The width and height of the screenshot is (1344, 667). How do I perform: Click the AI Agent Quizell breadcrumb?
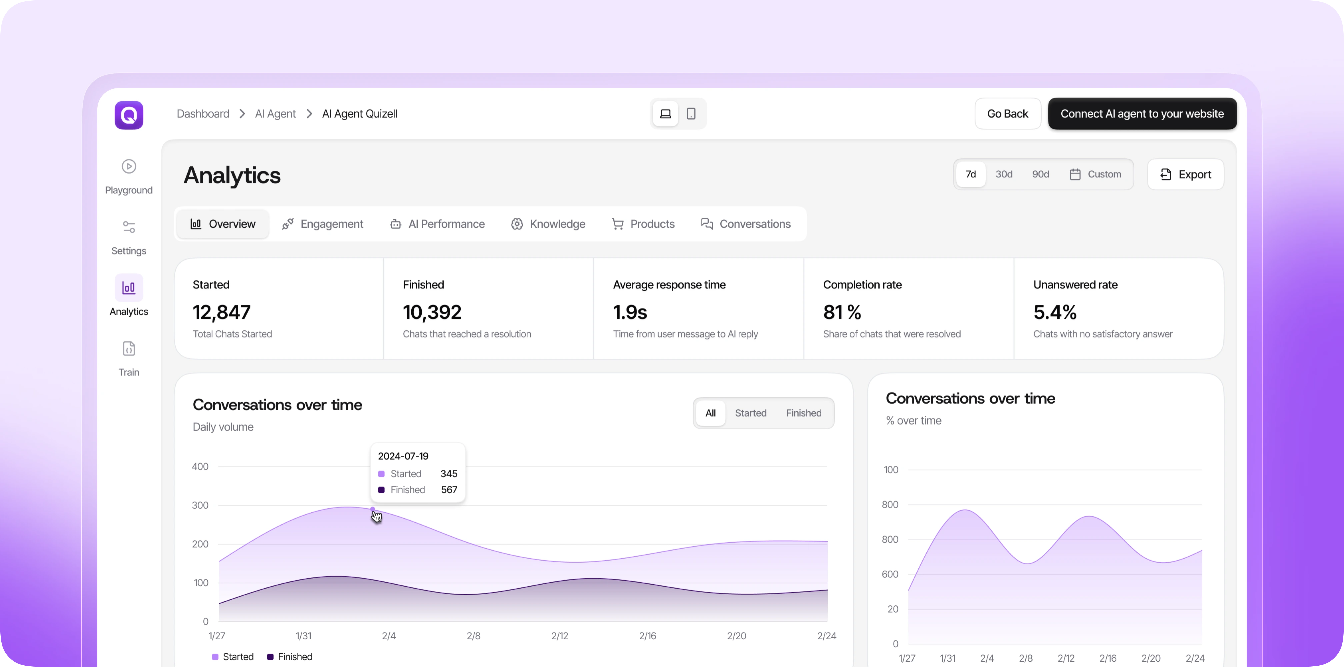[359, 114]
